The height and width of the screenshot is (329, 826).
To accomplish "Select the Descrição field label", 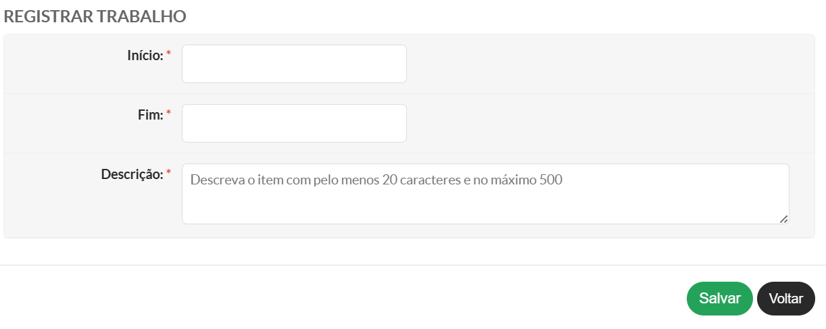I will [x=132, y=174].
